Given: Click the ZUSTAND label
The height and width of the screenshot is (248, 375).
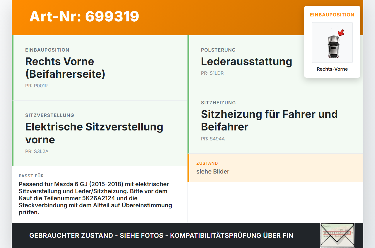Looking at the screenshot, I should (207, 163).
